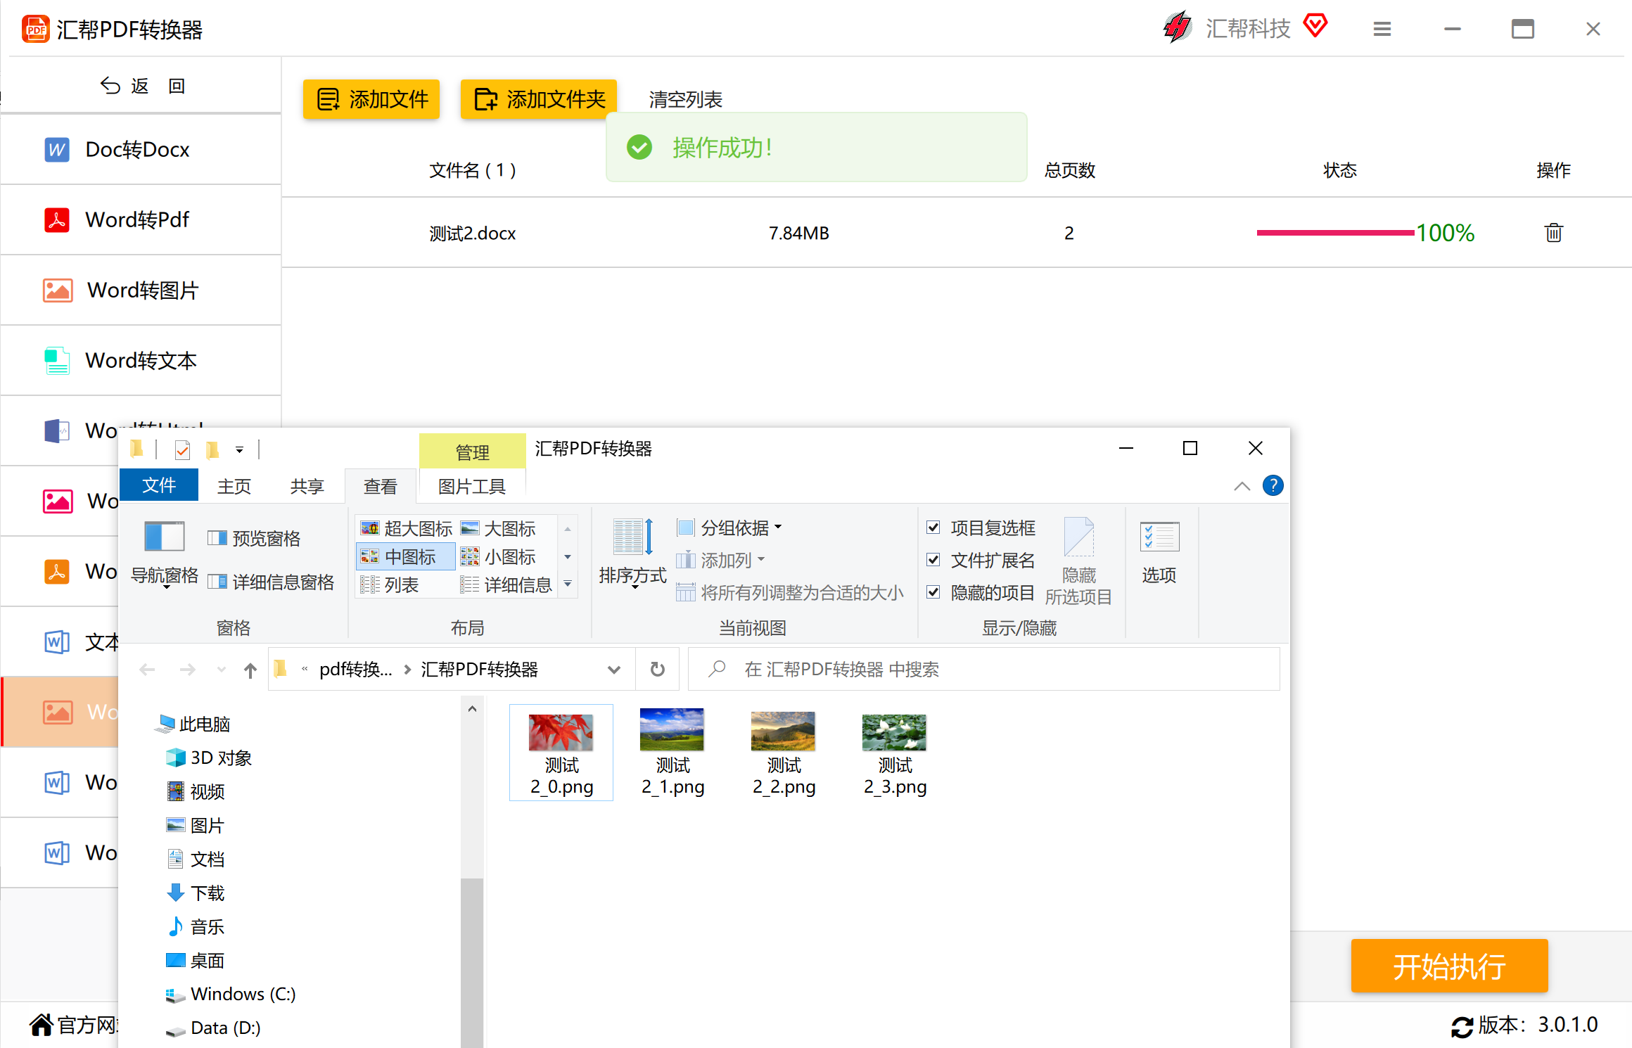Expand the layout gallery more arrow
This screenshot has width=1632, height=1048.
568,584
